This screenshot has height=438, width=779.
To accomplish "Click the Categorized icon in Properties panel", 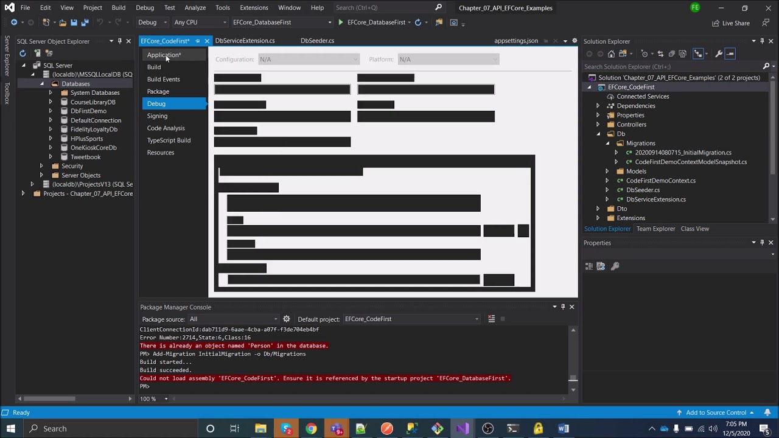I will (x=589, y=266).
